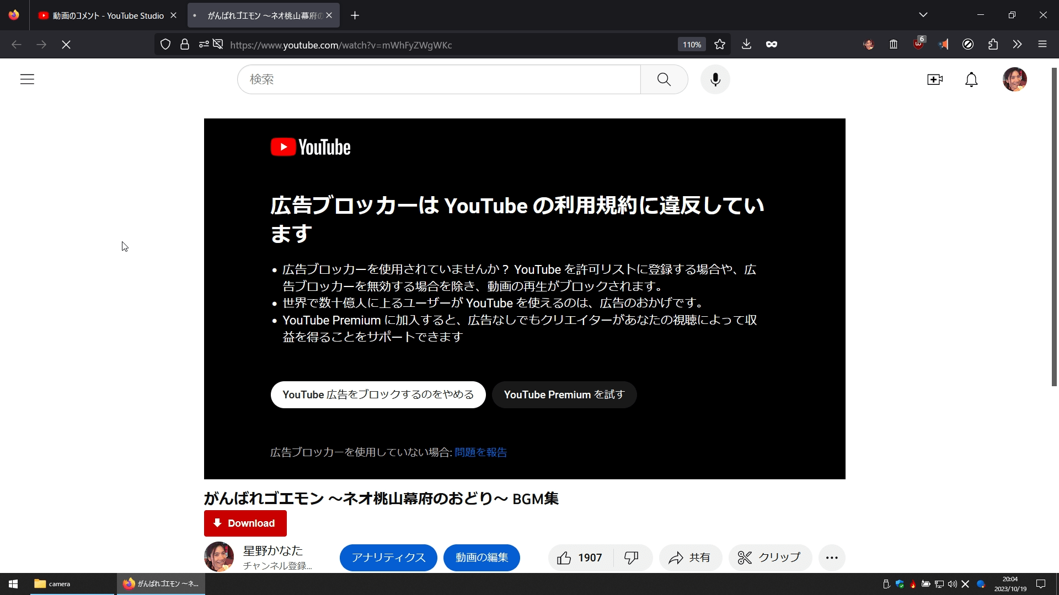Click YouTube Premium を試す button

(x=564, y=395)
